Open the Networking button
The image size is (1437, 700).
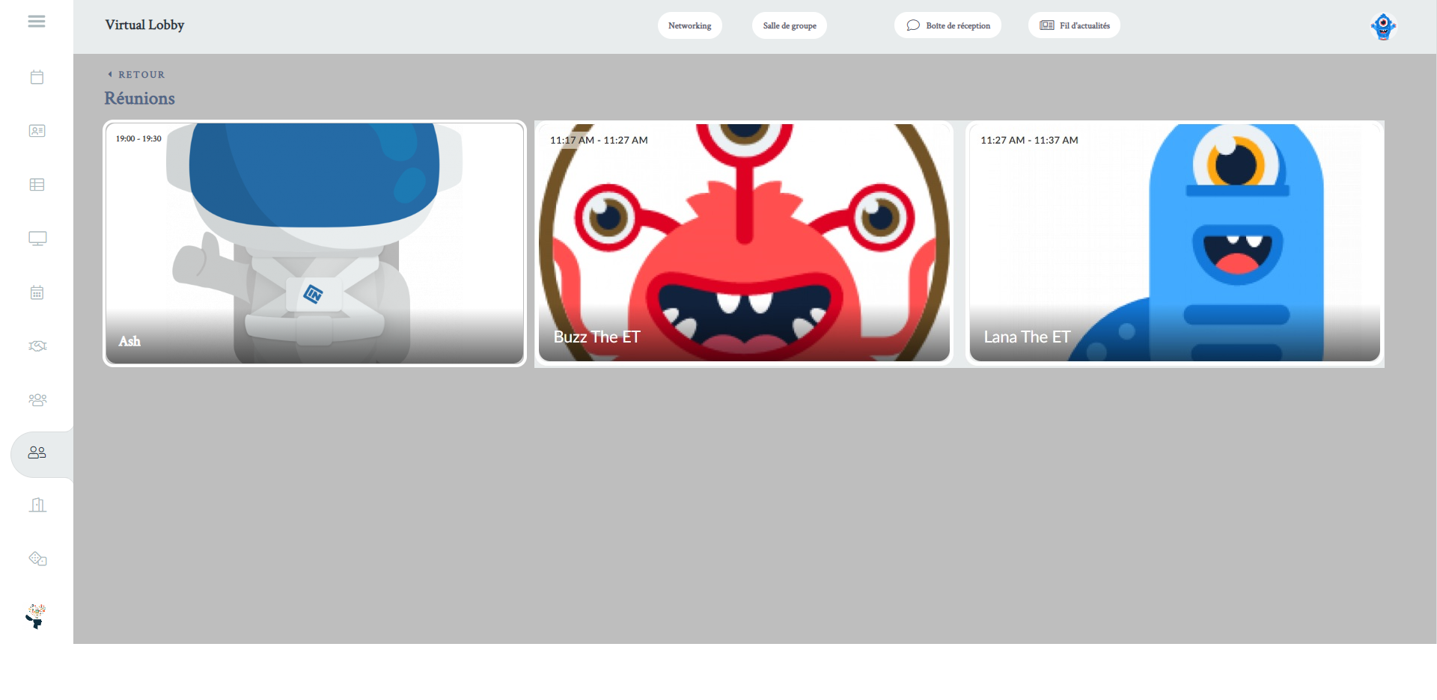point(690,25)
